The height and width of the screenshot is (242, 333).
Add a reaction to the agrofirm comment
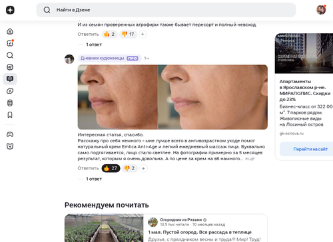coord(143,34)
